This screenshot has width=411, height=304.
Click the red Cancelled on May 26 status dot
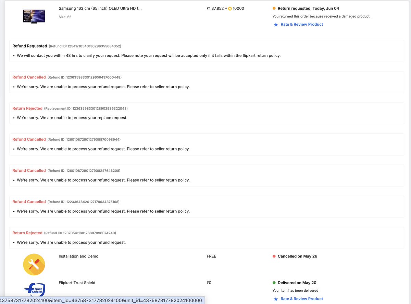pos(274,256)
